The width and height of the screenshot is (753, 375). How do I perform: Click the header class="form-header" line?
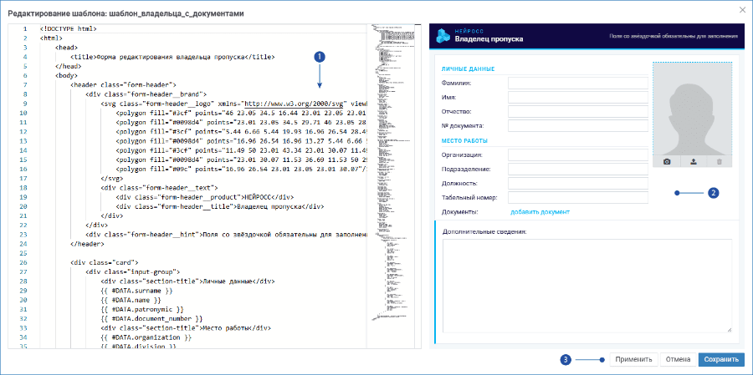(x=125, y=85)
